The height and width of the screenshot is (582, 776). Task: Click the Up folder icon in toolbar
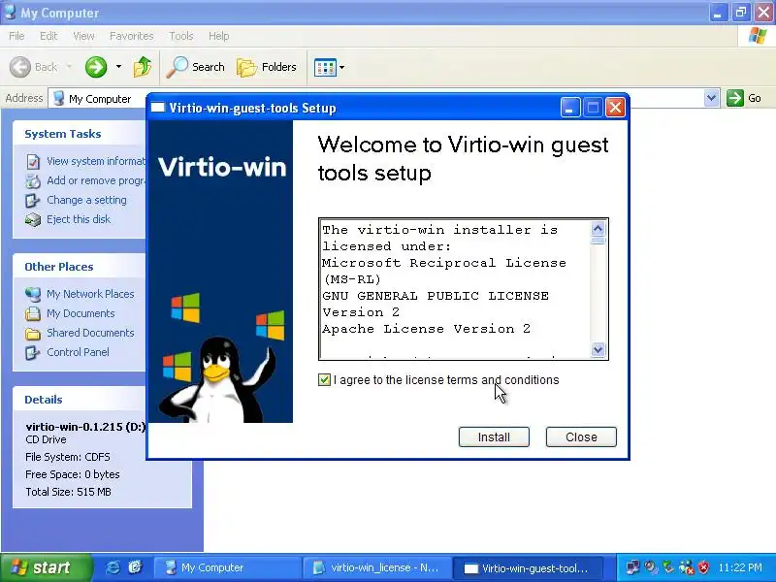pyautogui.click(x=143, y=67)
